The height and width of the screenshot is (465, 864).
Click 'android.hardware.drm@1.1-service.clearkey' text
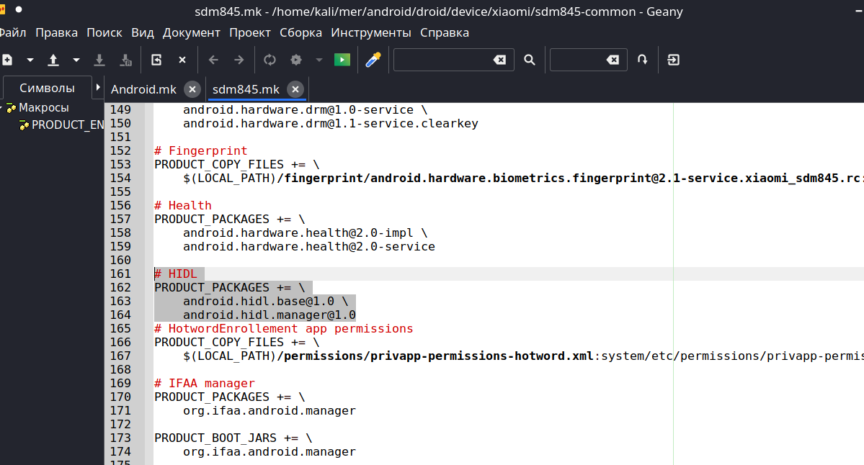tap(331, 123)
